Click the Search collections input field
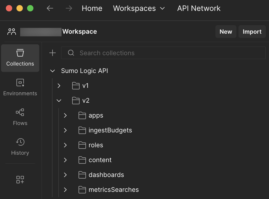 (133, 53)
